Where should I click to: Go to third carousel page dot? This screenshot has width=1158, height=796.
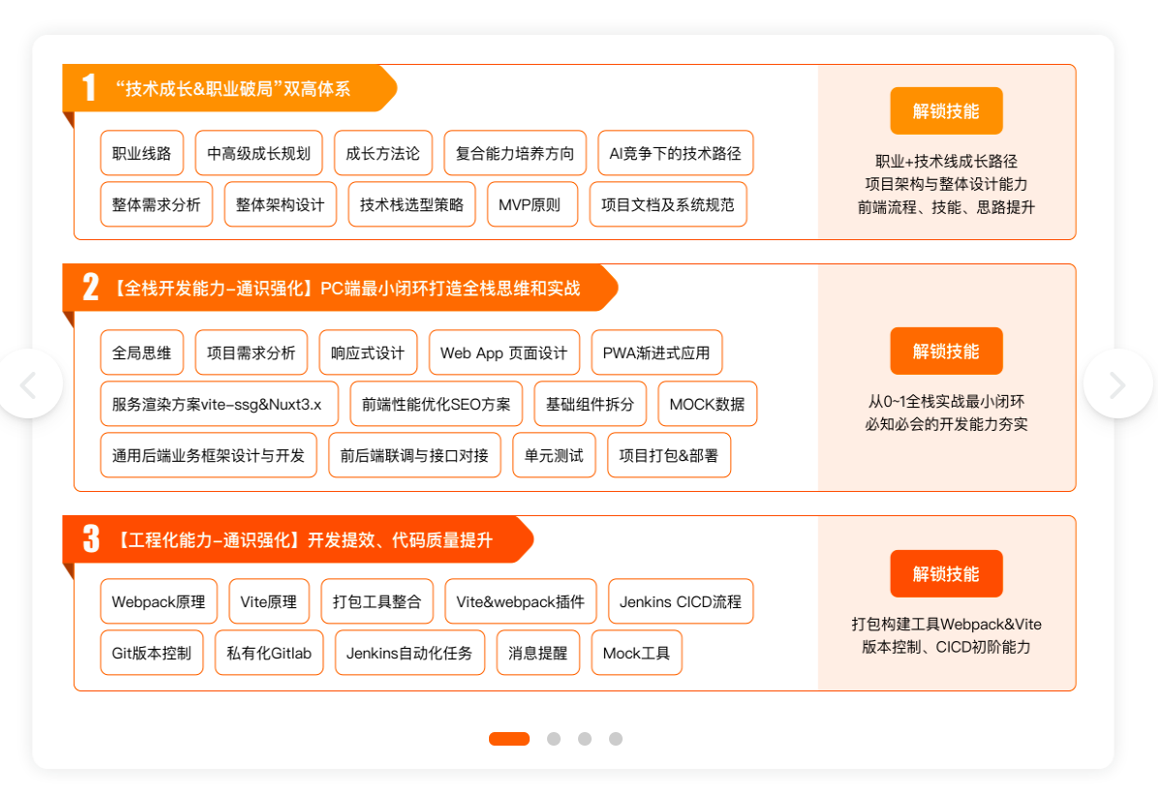pos(585,739)
